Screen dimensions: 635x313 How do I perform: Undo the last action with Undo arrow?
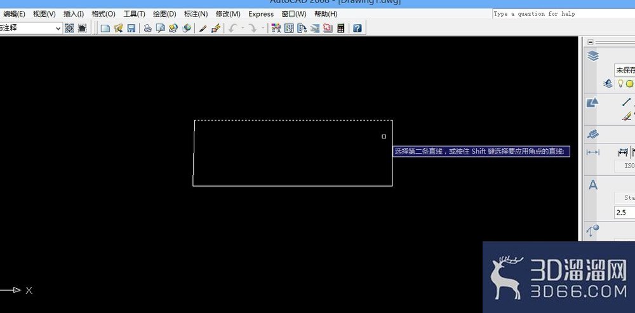(x=233, y=28)
